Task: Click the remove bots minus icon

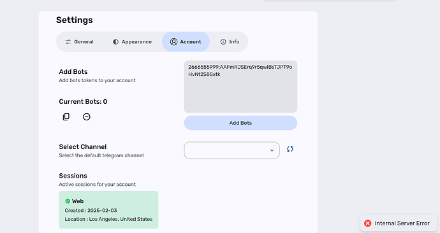Action: (87, 117)
